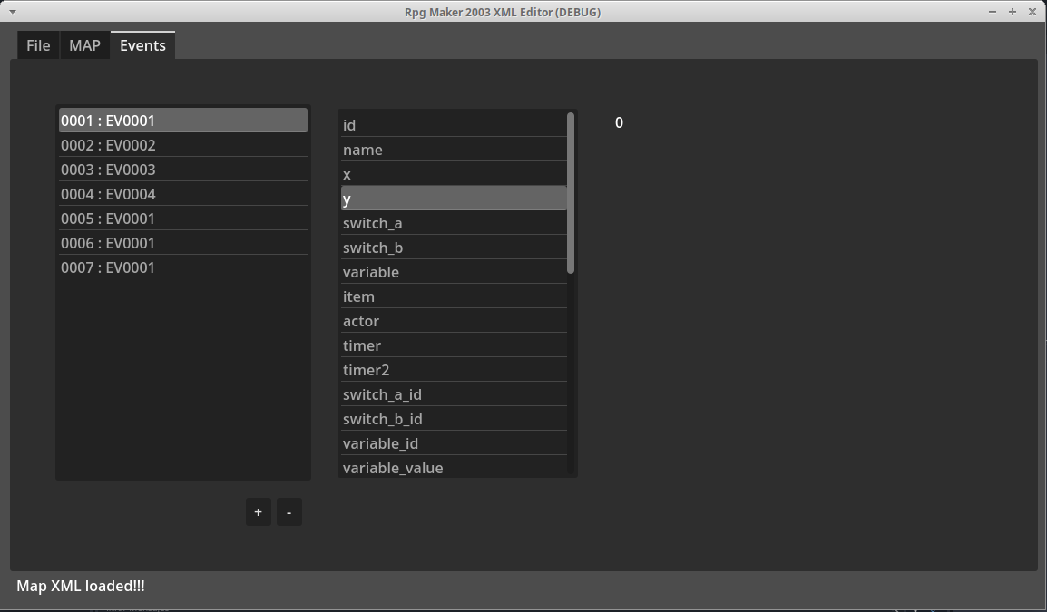Pick the switch_b property
This screenshot has height=612, width=1047.
(454, 248)
